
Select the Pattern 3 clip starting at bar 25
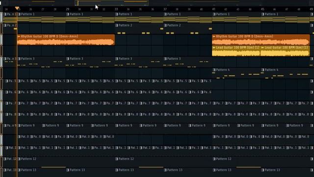click(x=42, y=62)
